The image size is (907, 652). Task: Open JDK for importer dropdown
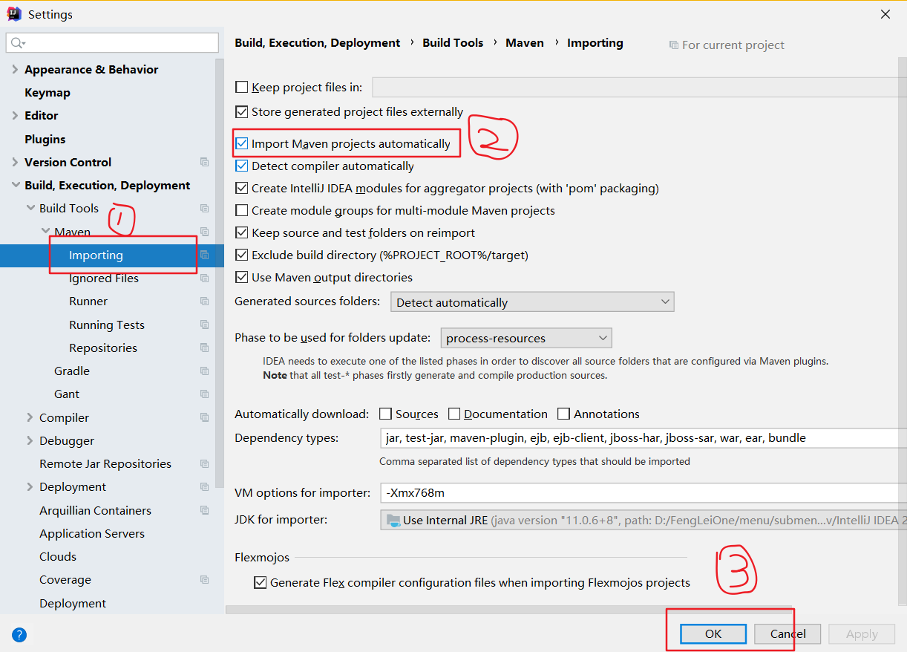click(x=644, y=520)
